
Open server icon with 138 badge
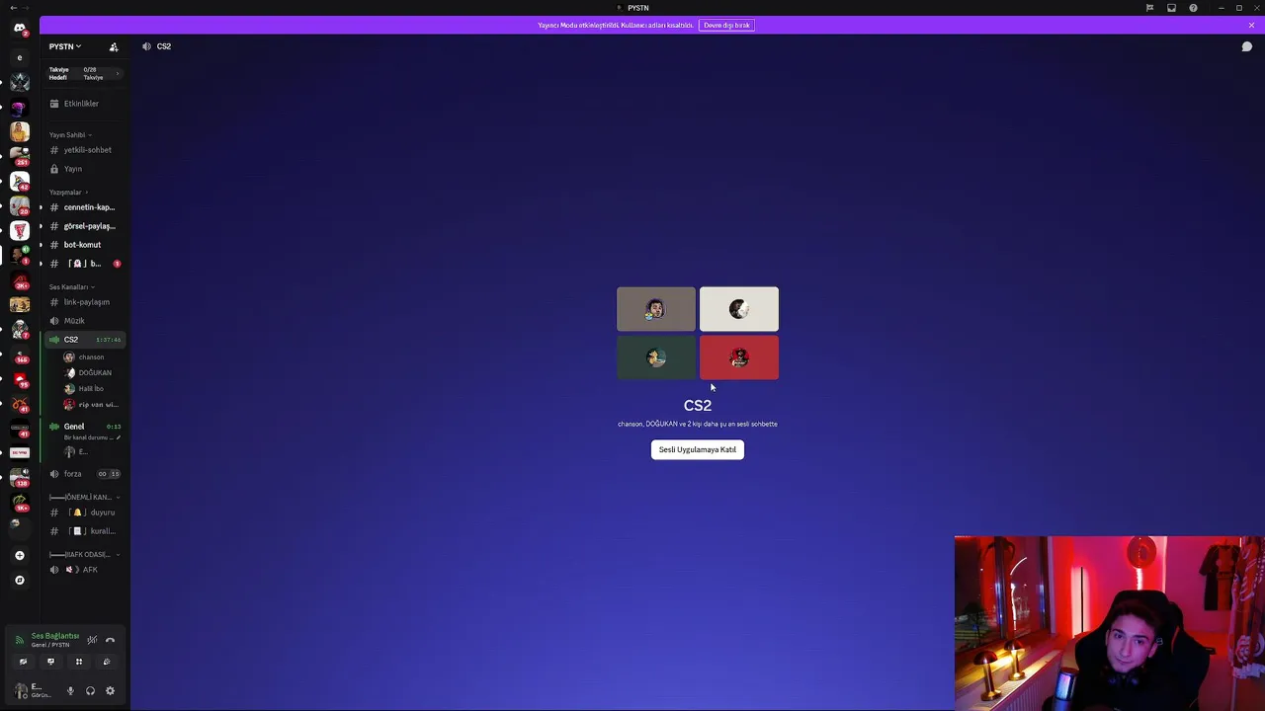(20, 478)
